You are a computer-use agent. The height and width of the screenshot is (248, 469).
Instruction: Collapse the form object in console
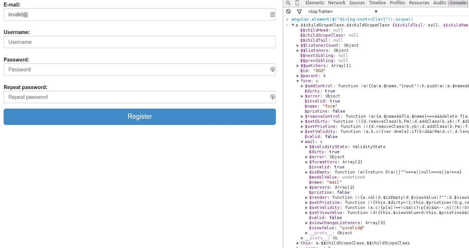(298, 81)
